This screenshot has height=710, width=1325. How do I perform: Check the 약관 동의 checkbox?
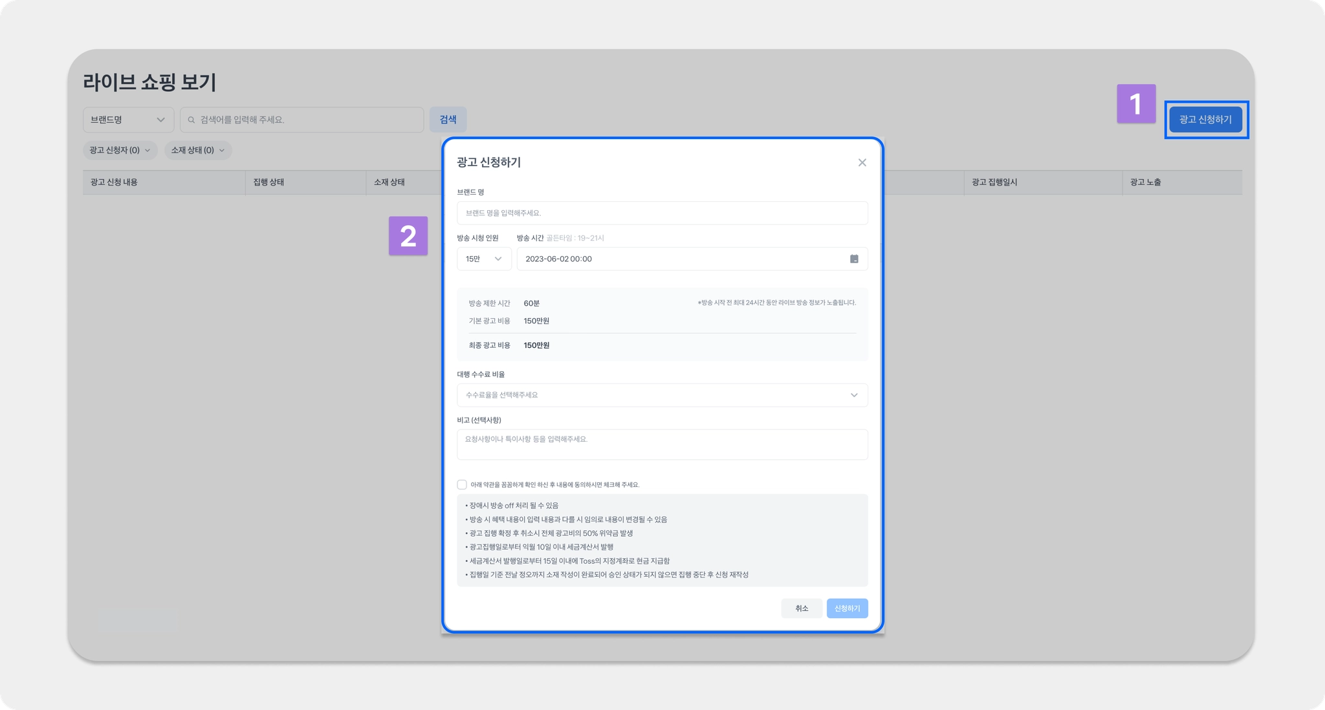[x=462, y=484]
